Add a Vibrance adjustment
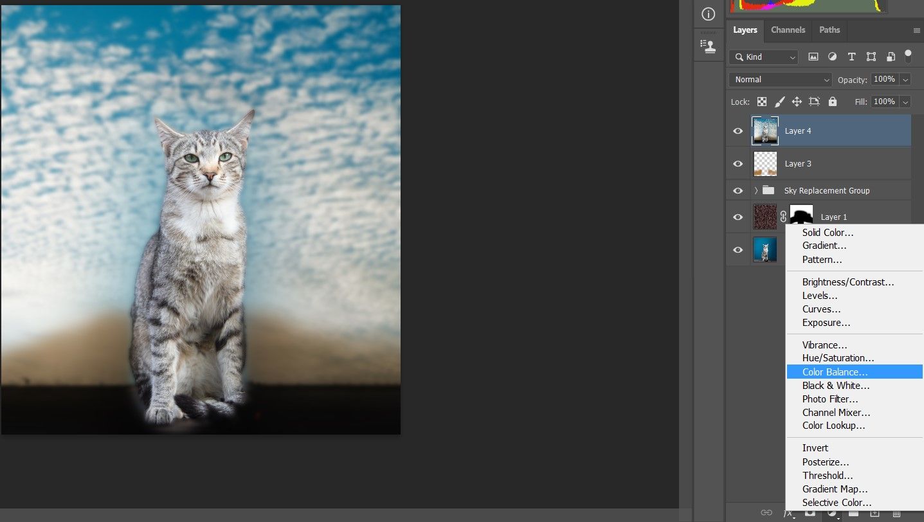This screenshot has width=924, height=522. 855,345
